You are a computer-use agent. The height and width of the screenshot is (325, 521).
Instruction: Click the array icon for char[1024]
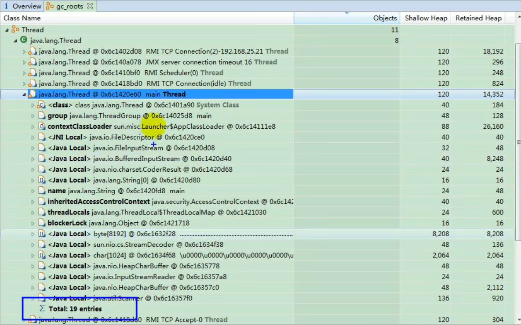coord(41,255)
